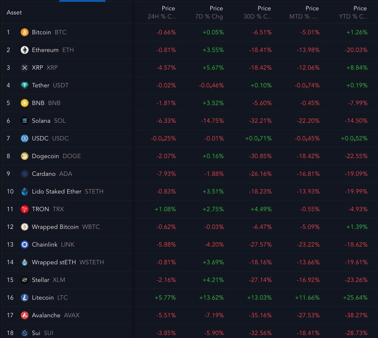Open the BNB asset name
This screenshot has width=378, height=338.
[x=46, y=103]
